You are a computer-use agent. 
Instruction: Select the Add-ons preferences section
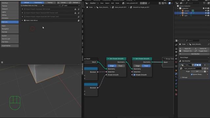pyautogui.click(x=10, y=22)
